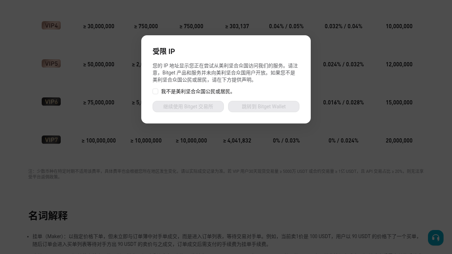Click the 0% / 0.03% fee cell
This screenshot has width=452, height=254.
[286, 140]
